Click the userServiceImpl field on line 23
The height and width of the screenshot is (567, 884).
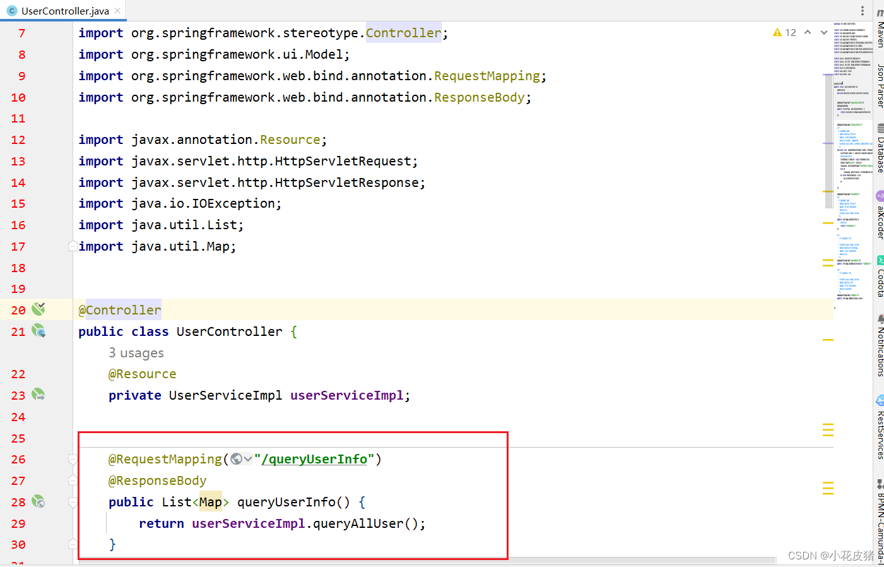pyautogui.click(x=347, y=395)
